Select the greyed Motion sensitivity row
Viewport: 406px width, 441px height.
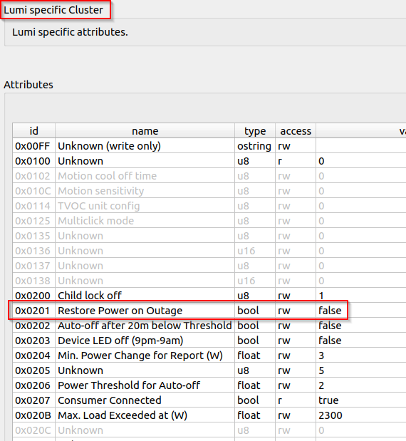point(209,191)
